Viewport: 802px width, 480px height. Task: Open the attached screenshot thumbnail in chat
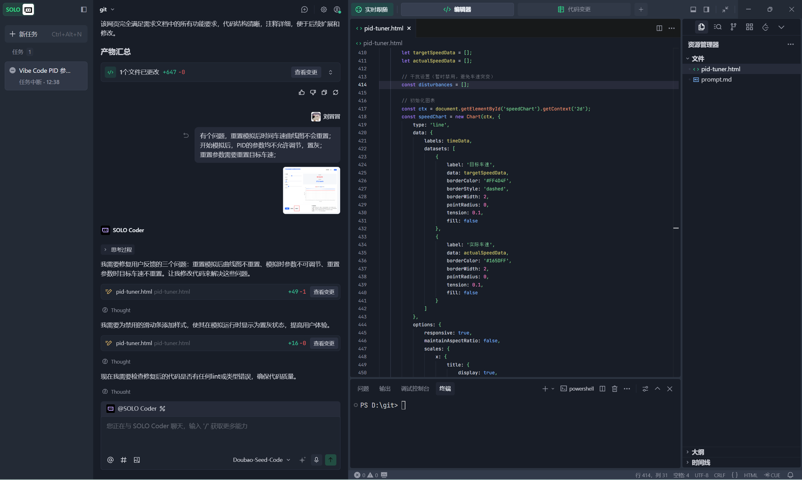pos(311,190)
